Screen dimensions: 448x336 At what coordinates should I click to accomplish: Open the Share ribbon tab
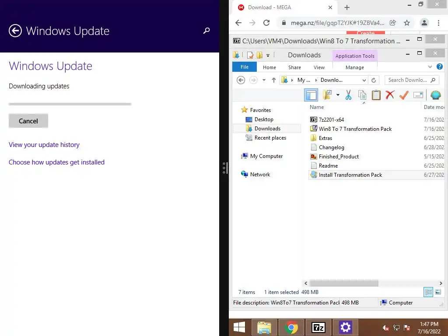[x=294, y=67]
